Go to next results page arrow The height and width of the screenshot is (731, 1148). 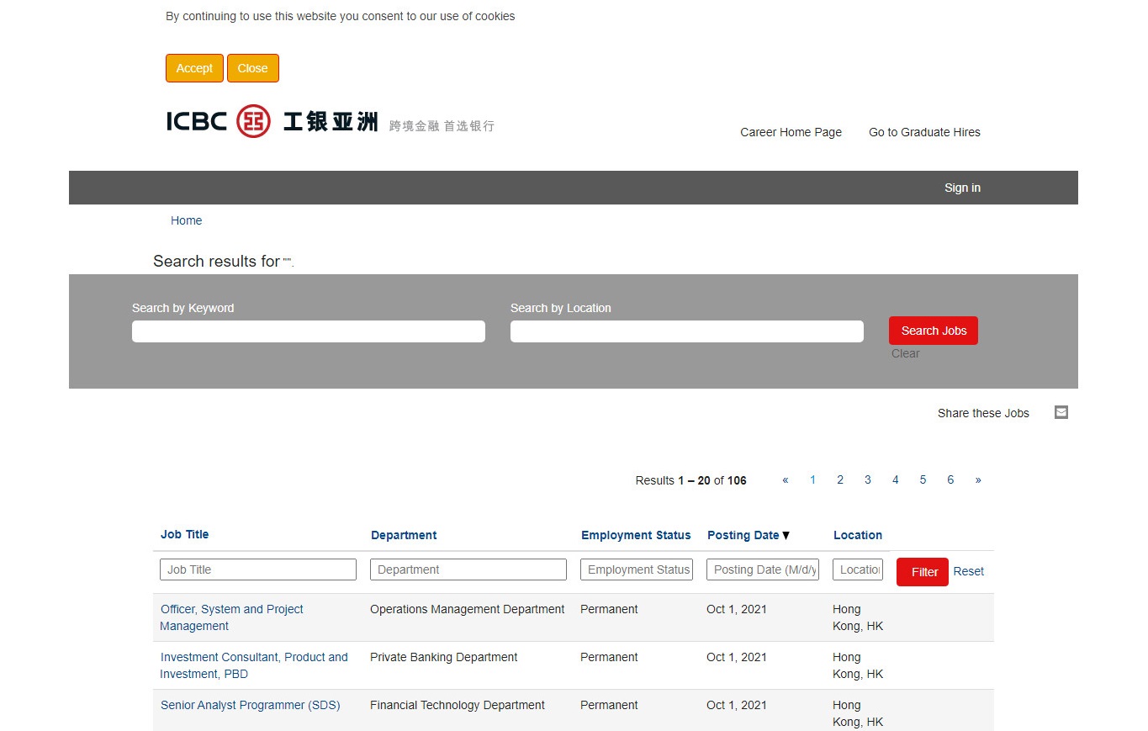click(977, 480)
